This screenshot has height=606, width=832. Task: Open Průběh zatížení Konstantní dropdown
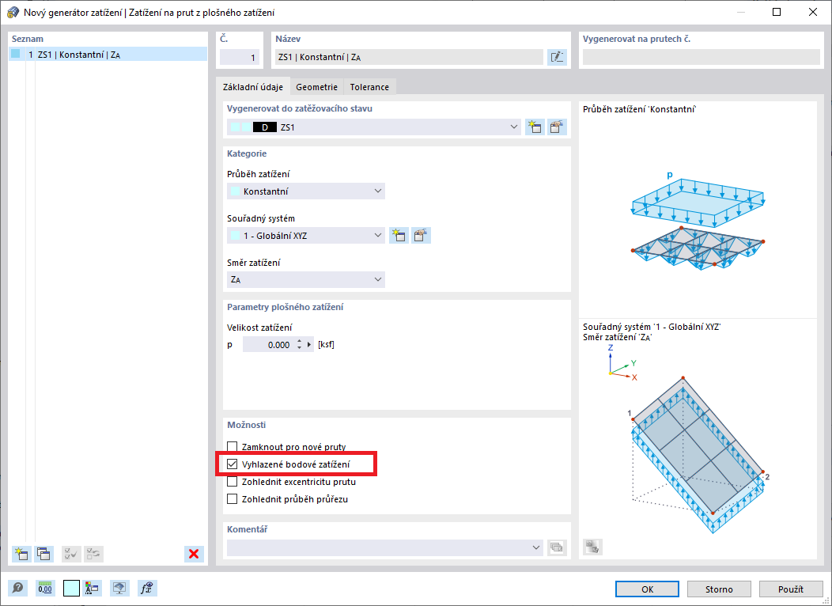click(x=305, y=191)
